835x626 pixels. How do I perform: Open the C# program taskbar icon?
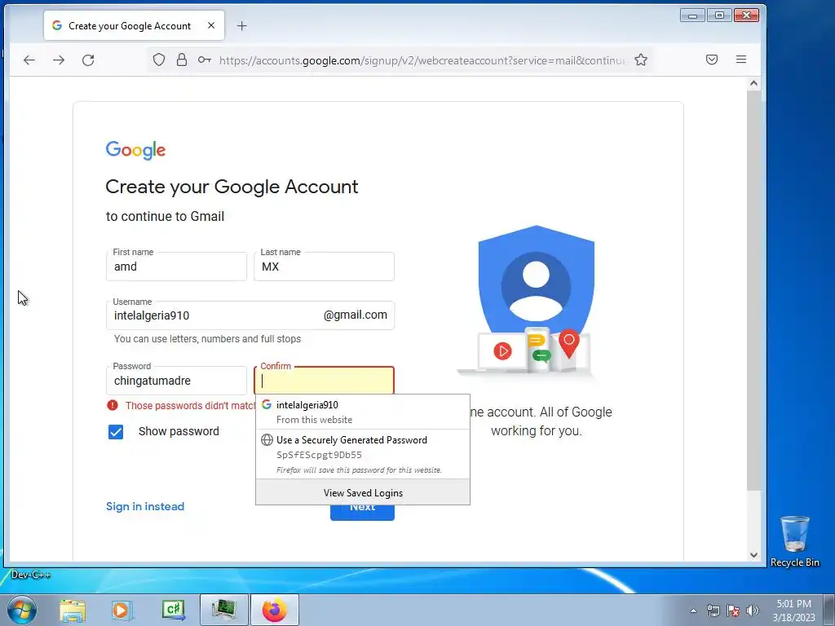pos(174,610)
